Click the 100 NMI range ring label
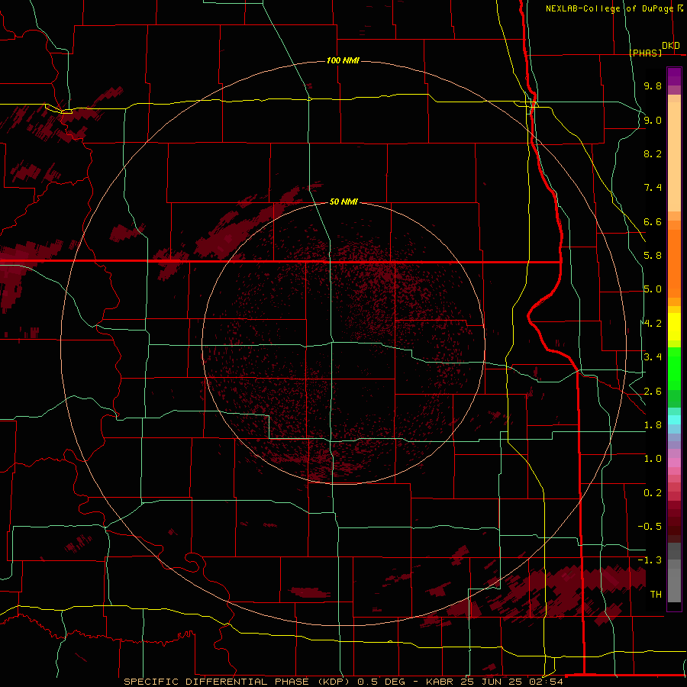Screen dimensions: 687x687 pyautogui.click(x=343, y=60)
